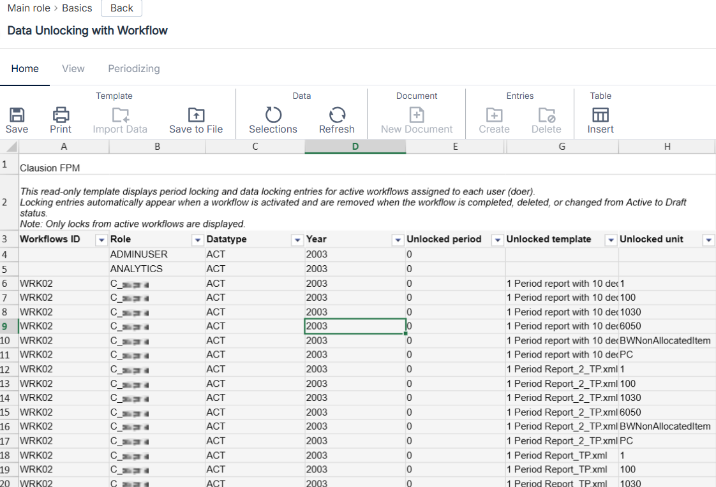Select row 1 header
This screenshot has width=716, height=487.
(9, 164)
